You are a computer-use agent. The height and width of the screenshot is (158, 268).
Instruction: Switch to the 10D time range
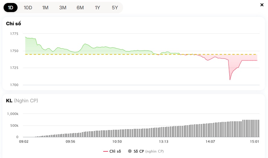(28, 8)
